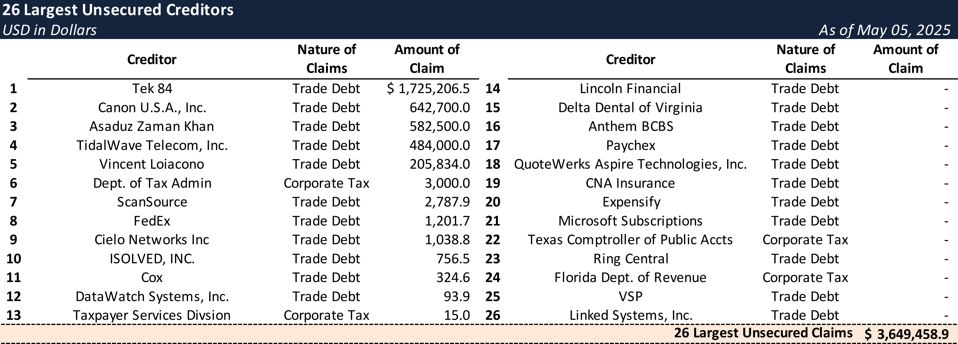Select creditor 'VSP'
This screenshot has width=958, height=344.
[x=630, y=297]
